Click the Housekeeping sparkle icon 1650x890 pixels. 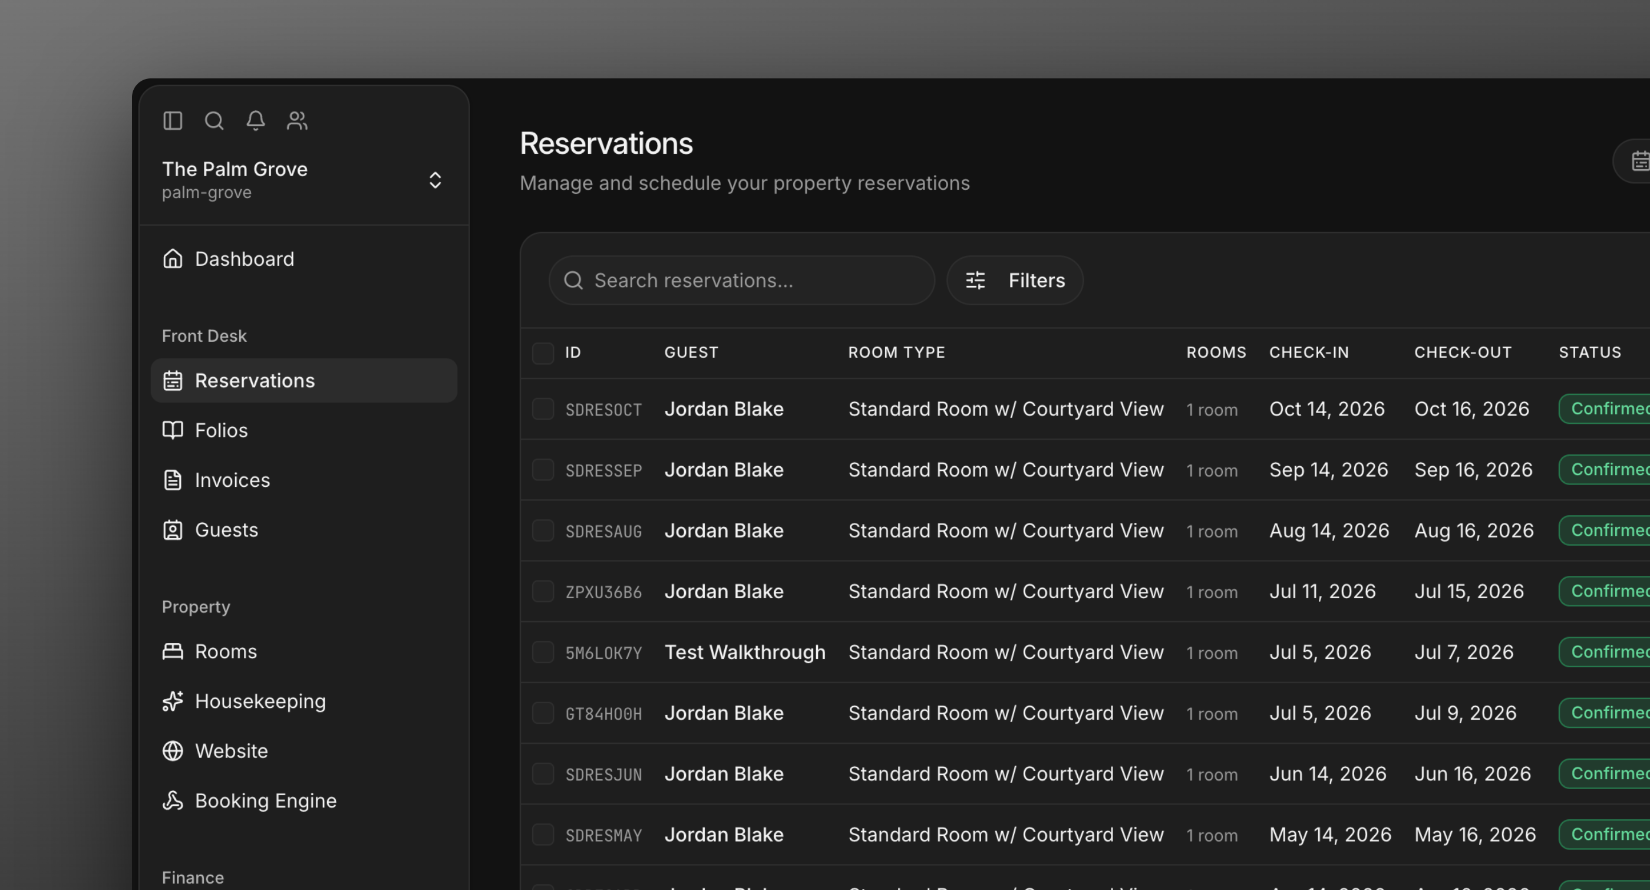point(172,701)
